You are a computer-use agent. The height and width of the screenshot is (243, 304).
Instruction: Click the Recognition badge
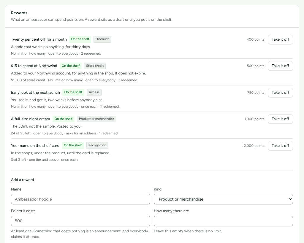(97, 145)
